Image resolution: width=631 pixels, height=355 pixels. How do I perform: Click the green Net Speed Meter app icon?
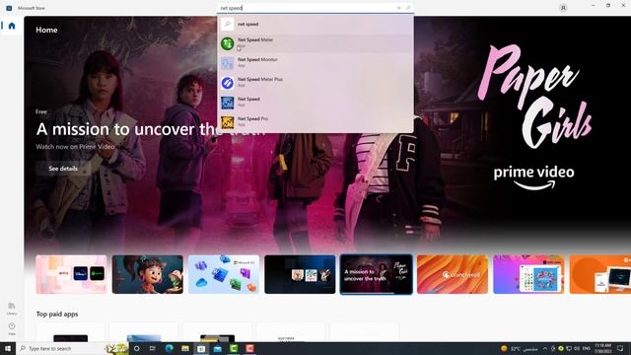click(228, 43)
